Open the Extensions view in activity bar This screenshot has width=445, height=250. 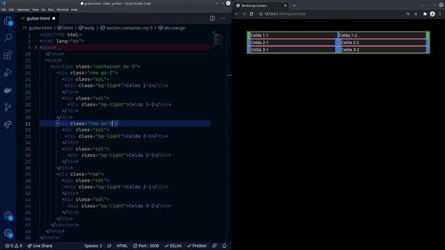coord(8,55)
